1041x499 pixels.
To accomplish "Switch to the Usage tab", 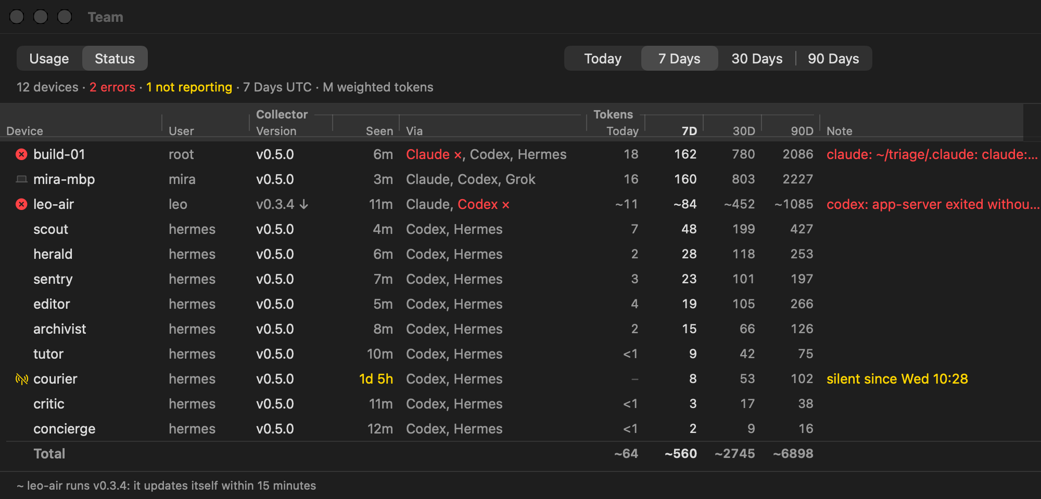I will pos(49,58).
